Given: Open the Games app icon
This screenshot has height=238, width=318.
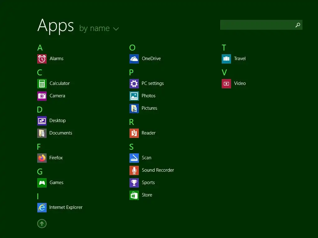Looking at the screenshot, I should (42, 183).
